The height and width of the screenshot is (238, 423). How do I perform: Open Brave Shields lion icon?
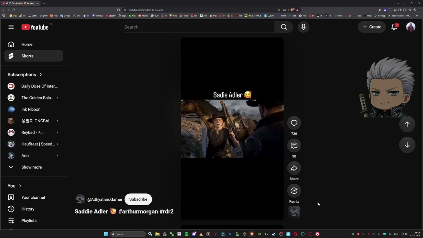(292, 10)
